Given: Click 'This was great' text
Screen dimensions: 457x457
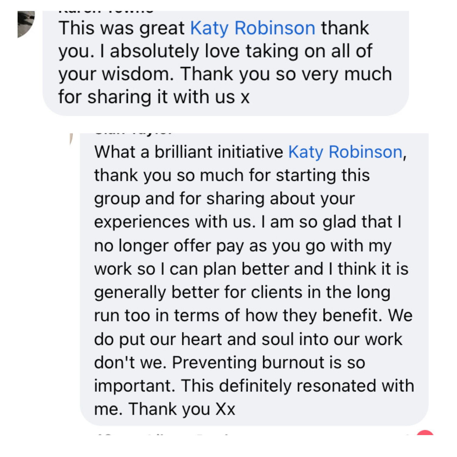Looking at the screenshot, I should 122,28.
